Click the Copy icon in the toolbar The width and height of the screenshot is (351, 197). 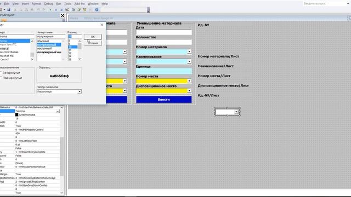click(21, 10)
